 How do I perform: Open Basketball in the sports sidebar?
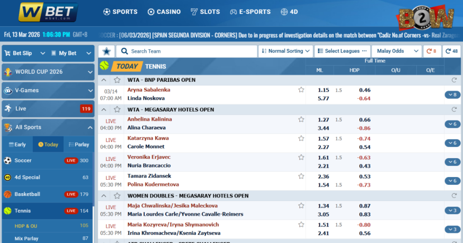27,194
